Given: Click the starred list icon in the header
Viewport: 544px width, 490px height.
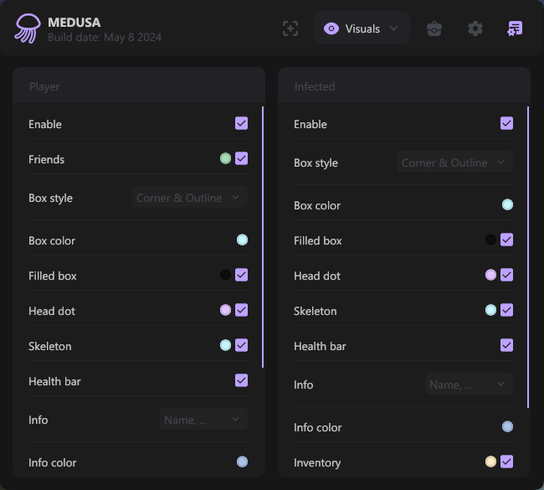Looking at the screenshot, I should coord(515,28).
